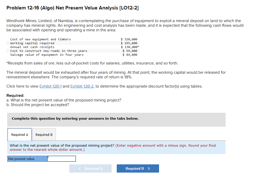Select the Required A tab
Screen dimensions: 254x179
point(19,134)
